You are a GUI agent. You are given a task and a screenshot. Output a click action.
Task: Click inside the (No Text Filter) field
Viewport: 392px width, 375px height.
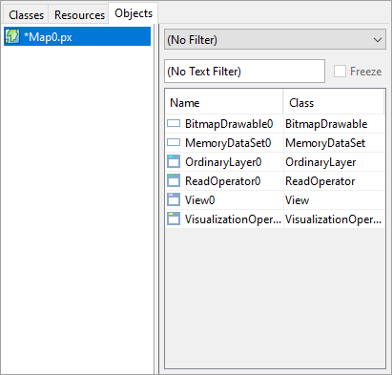[244, 72]
